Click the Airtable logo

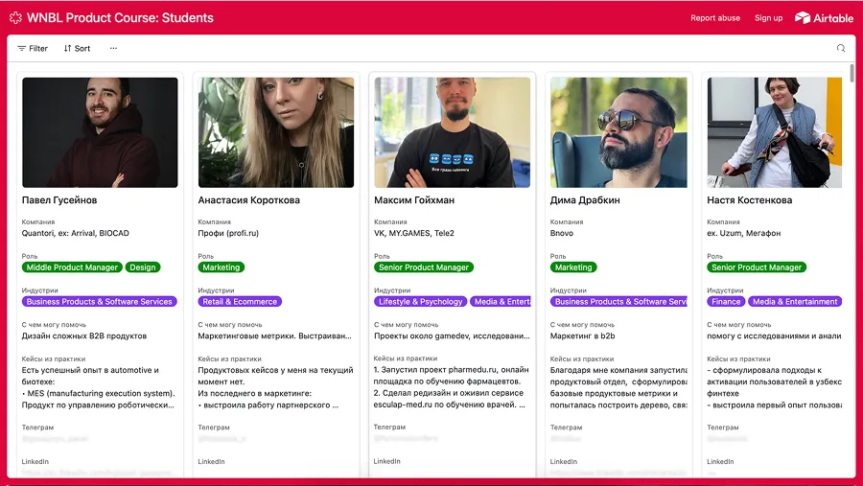pos(824,17)
